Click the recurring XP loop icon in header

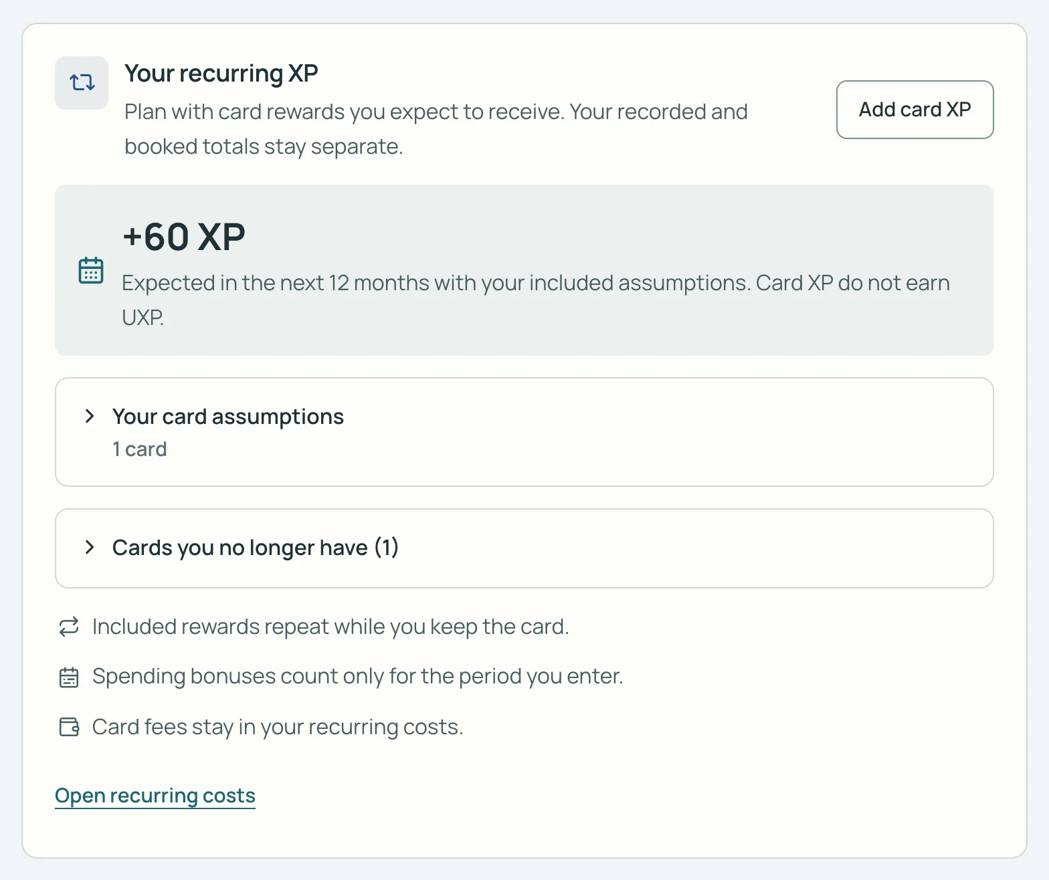(x=82, y=83)
